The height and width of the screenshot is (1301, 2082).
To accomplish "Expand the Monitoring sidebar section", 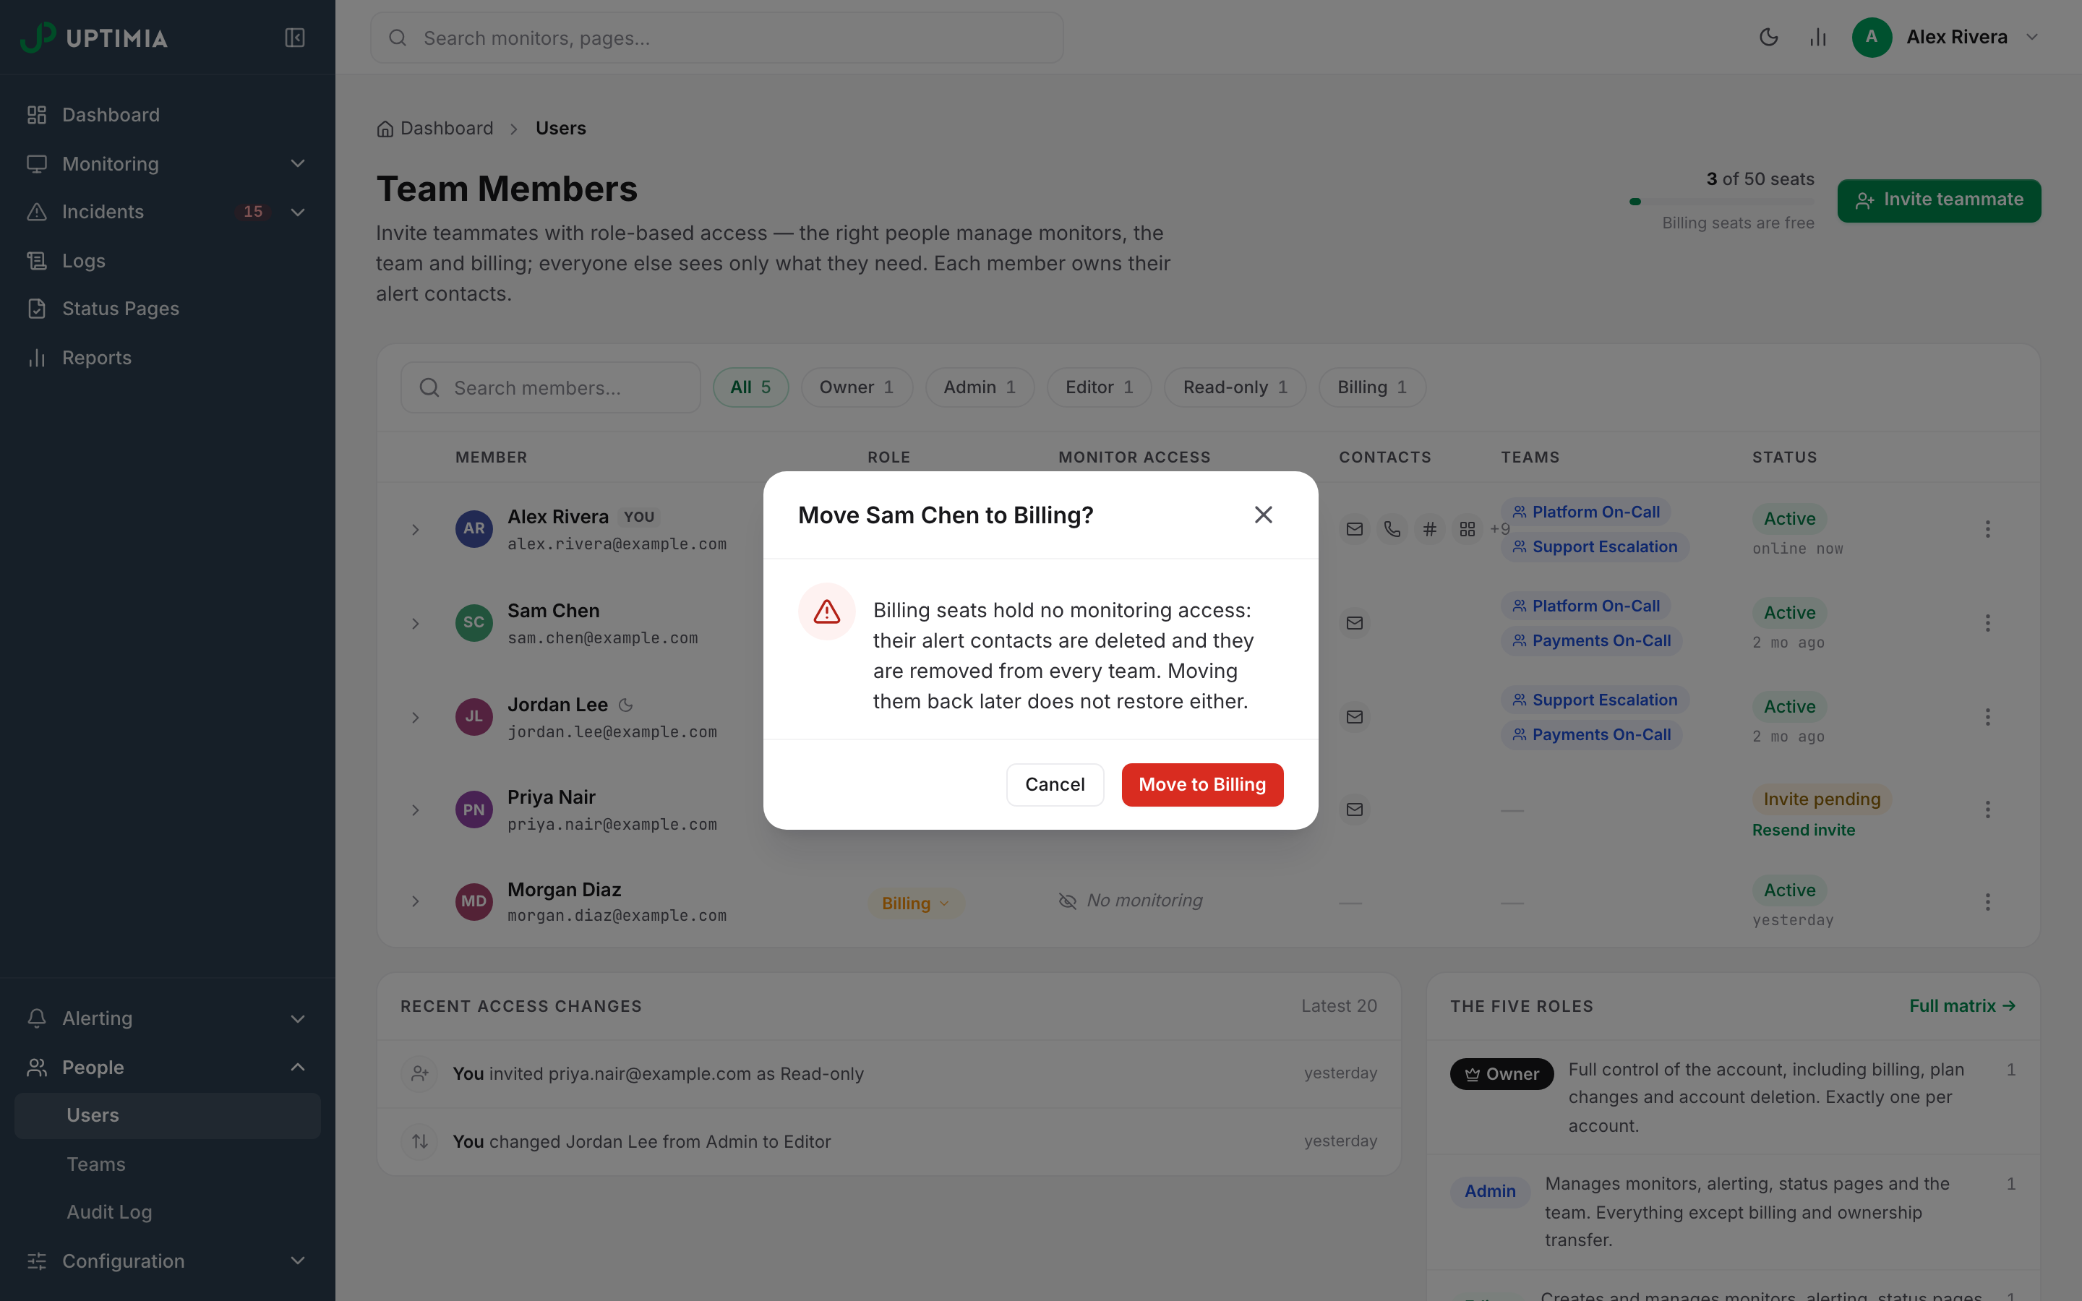I will point(168,163).
